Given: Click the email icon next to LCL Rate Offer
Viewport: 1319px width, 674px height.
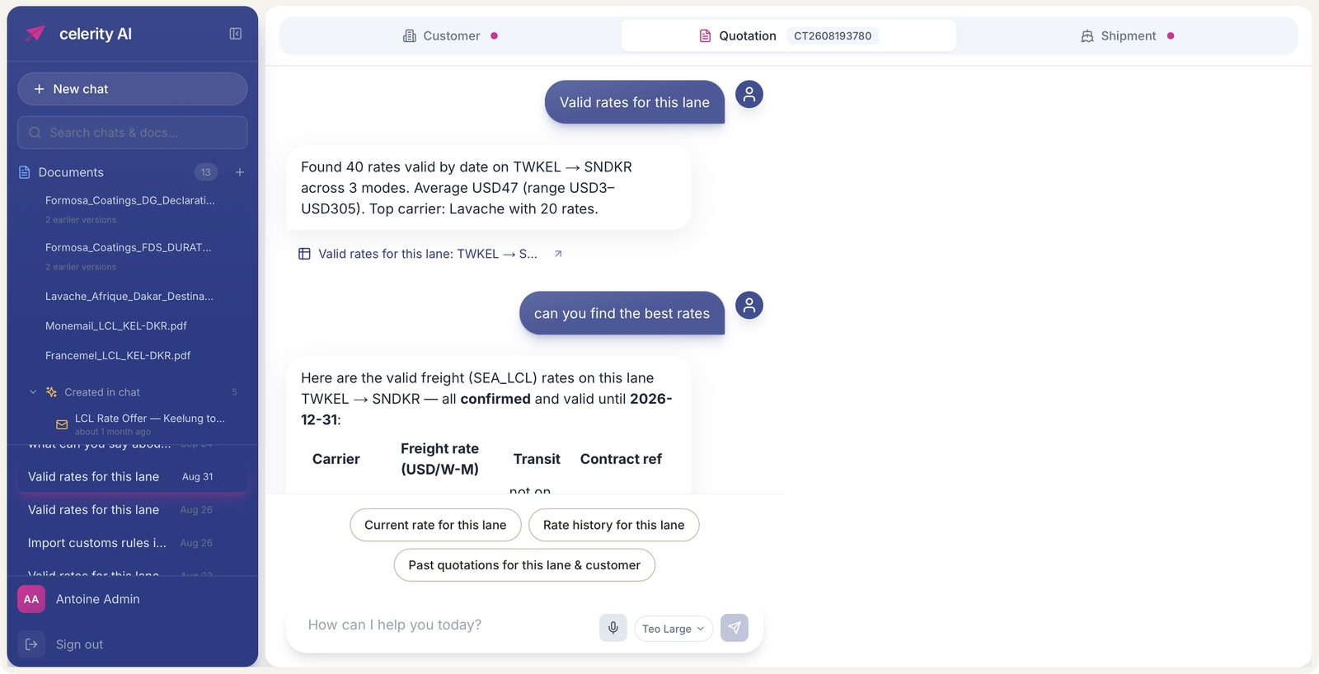Looking at the screenshot, I should [x=62, y=424].
